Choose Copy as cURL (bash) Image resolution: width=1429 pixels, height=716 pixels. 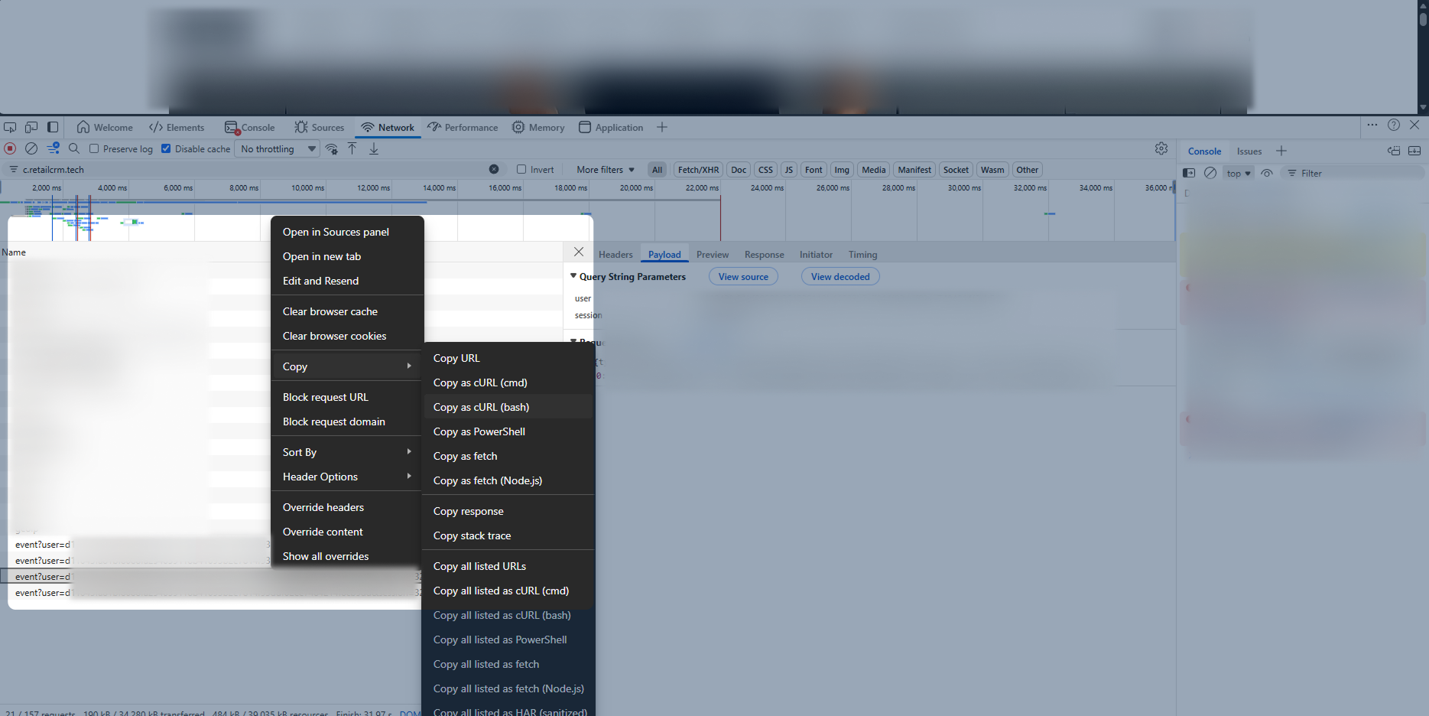[x=481, y=407]
